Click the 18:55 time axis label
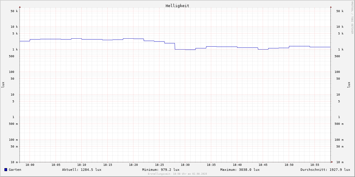This screenshot has width=355, height=177. [x=315, y=165]
